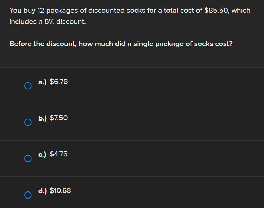Click the bold "a.)" option label
Viewport: 264px width, 208px height.
[x=43, y=82]
